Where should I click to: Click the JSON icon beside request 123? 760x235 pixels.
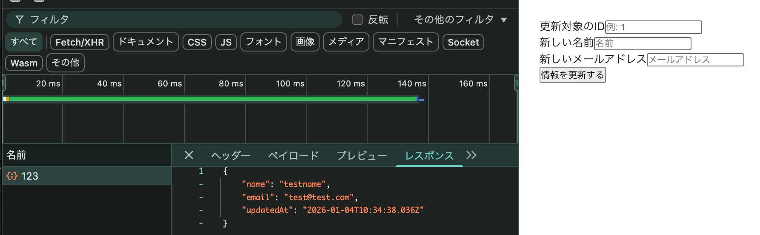coord(12,176)
